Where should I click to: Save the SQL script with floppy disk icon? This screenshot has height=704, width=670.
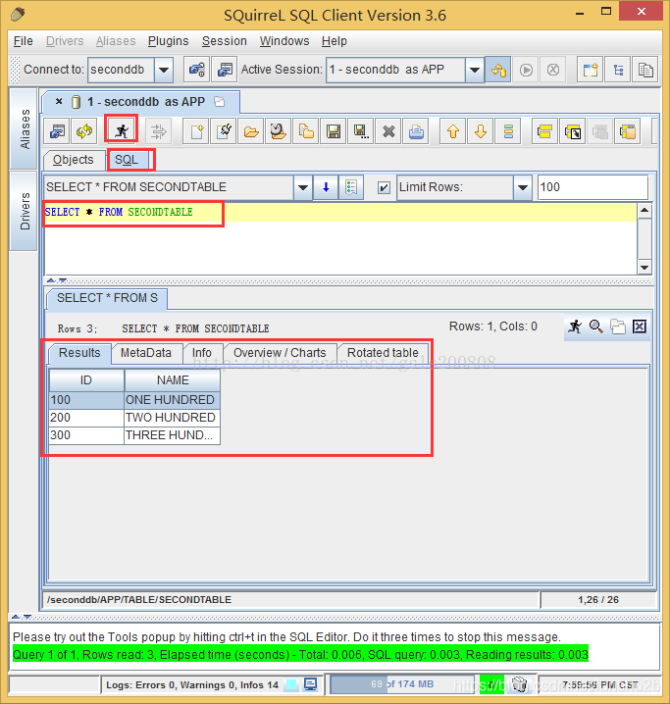pyautogui.click(x=334, y=131)
